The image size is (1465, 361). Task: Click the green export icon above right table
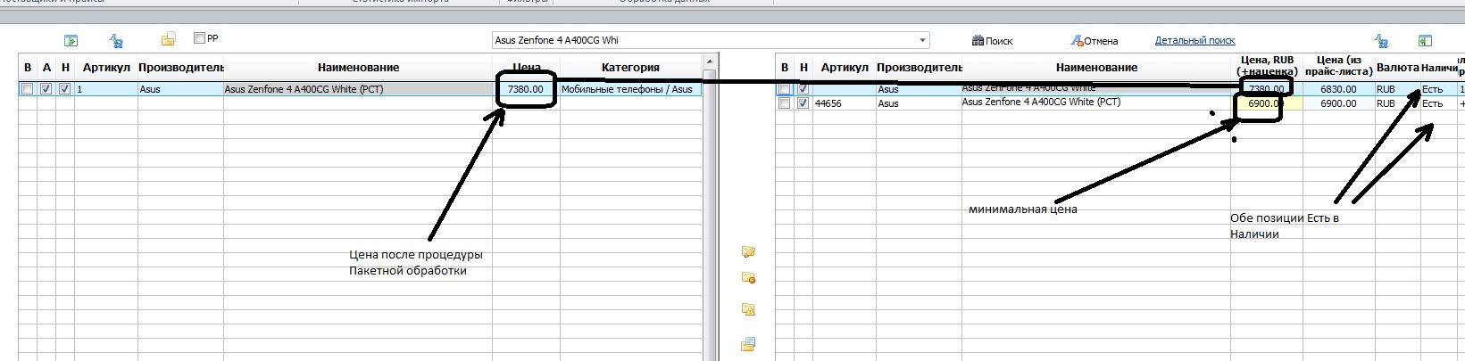[x=1425, y=40]
